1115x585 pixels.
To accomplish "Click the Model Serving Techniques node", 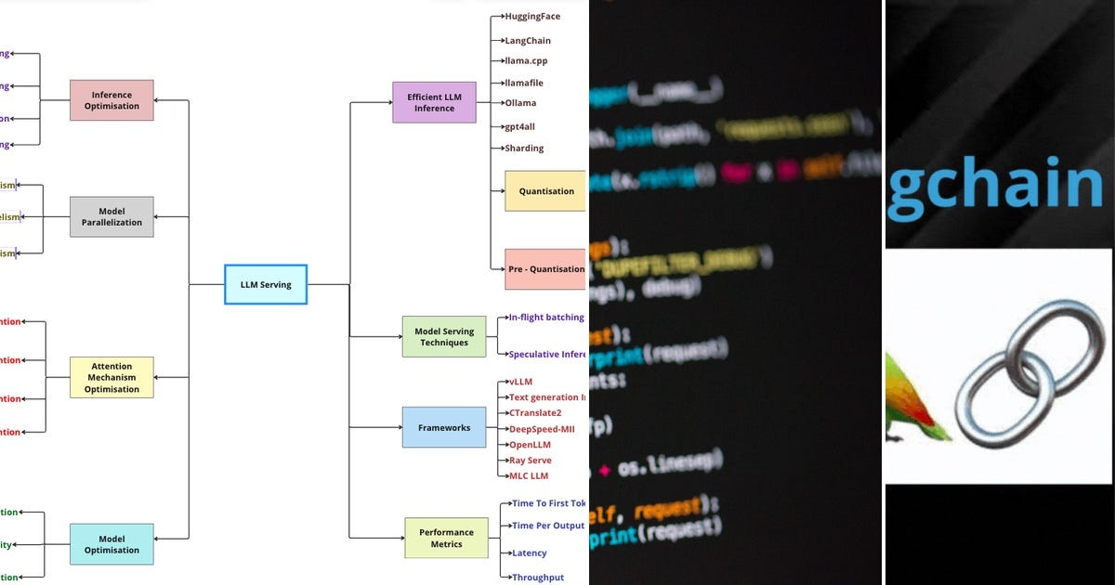I will 444,336.
